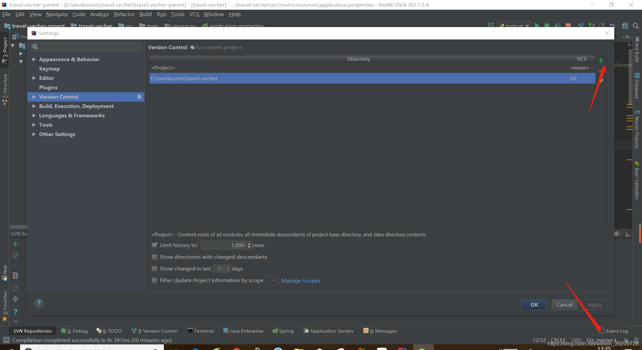Click the SVN Repositories edit location icon
The height and width of the screenshot is (350, 642).
(x=15, y=255)
